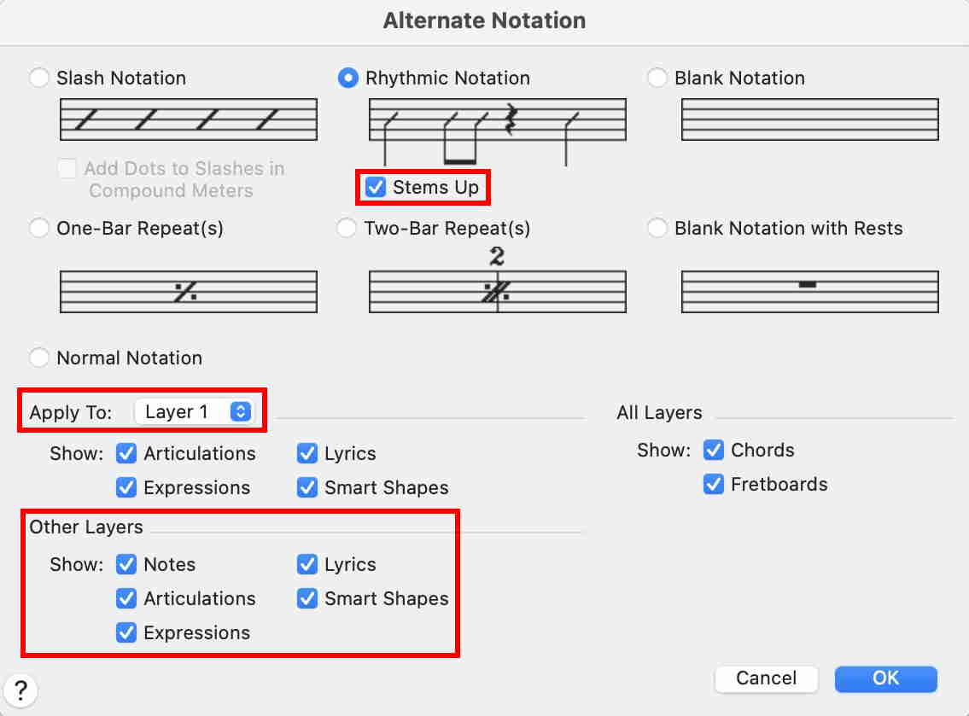Uncheck Notes under Other Layers
The image size is (969, 716).
pos(126,565)
